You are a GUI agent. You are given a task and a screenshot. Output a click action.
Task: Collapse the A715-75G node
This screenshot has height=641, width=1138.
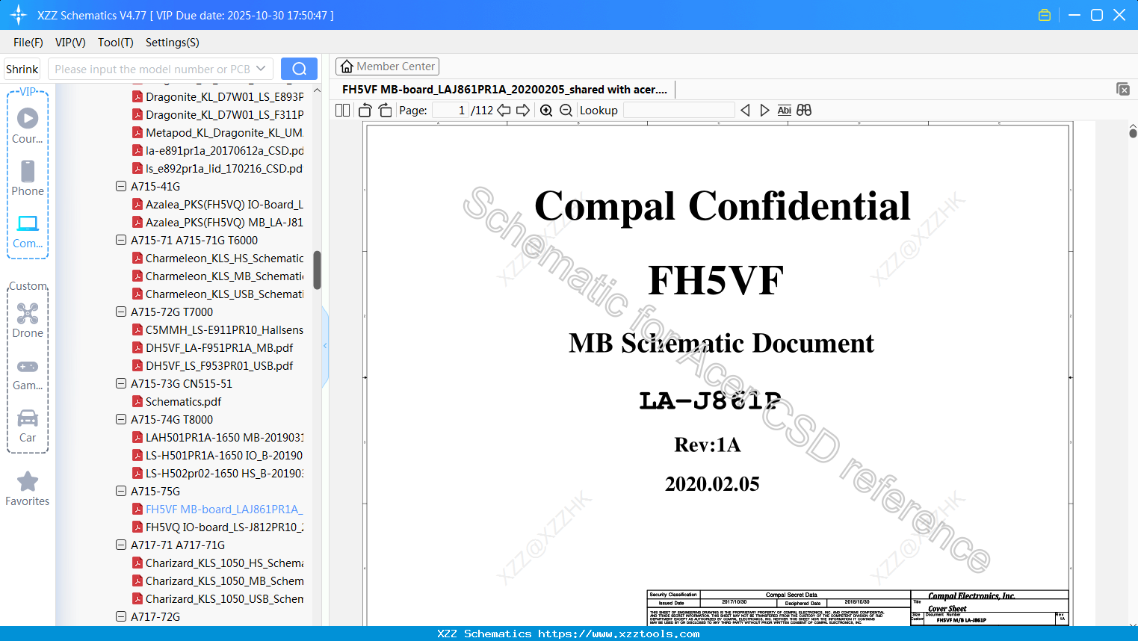click(x=121, y=491)
